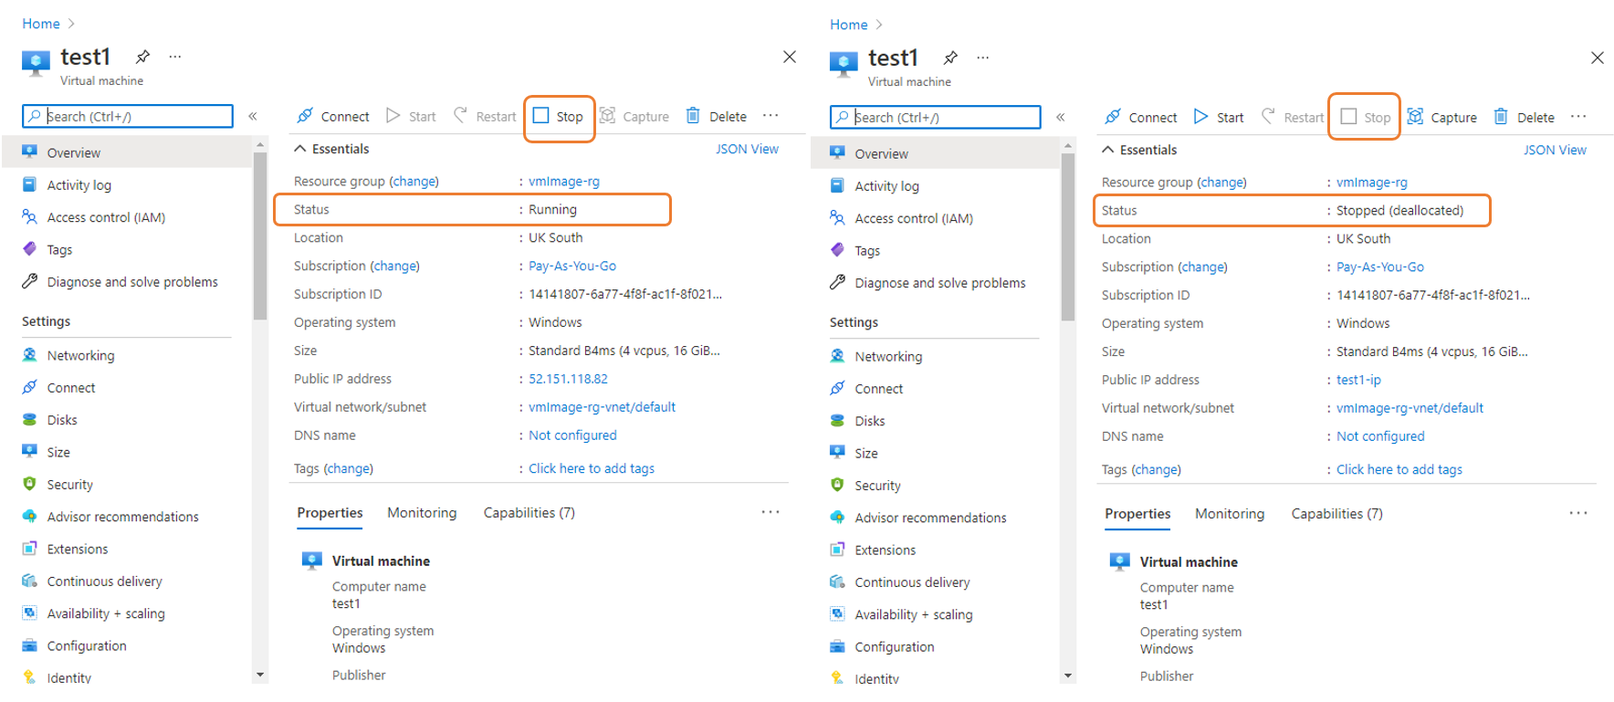Open the 52.151.118.82 public IP link
Viewport: 1614px width, 702px height.
click(x=568, y=379)
